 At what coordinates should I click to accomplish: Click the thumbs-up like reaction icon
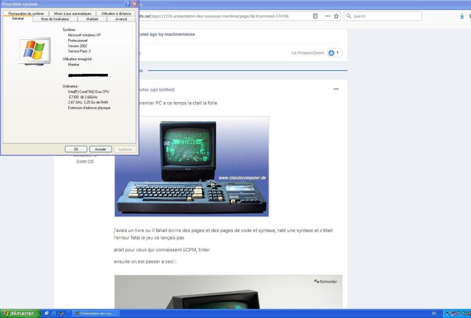point(331,53)
